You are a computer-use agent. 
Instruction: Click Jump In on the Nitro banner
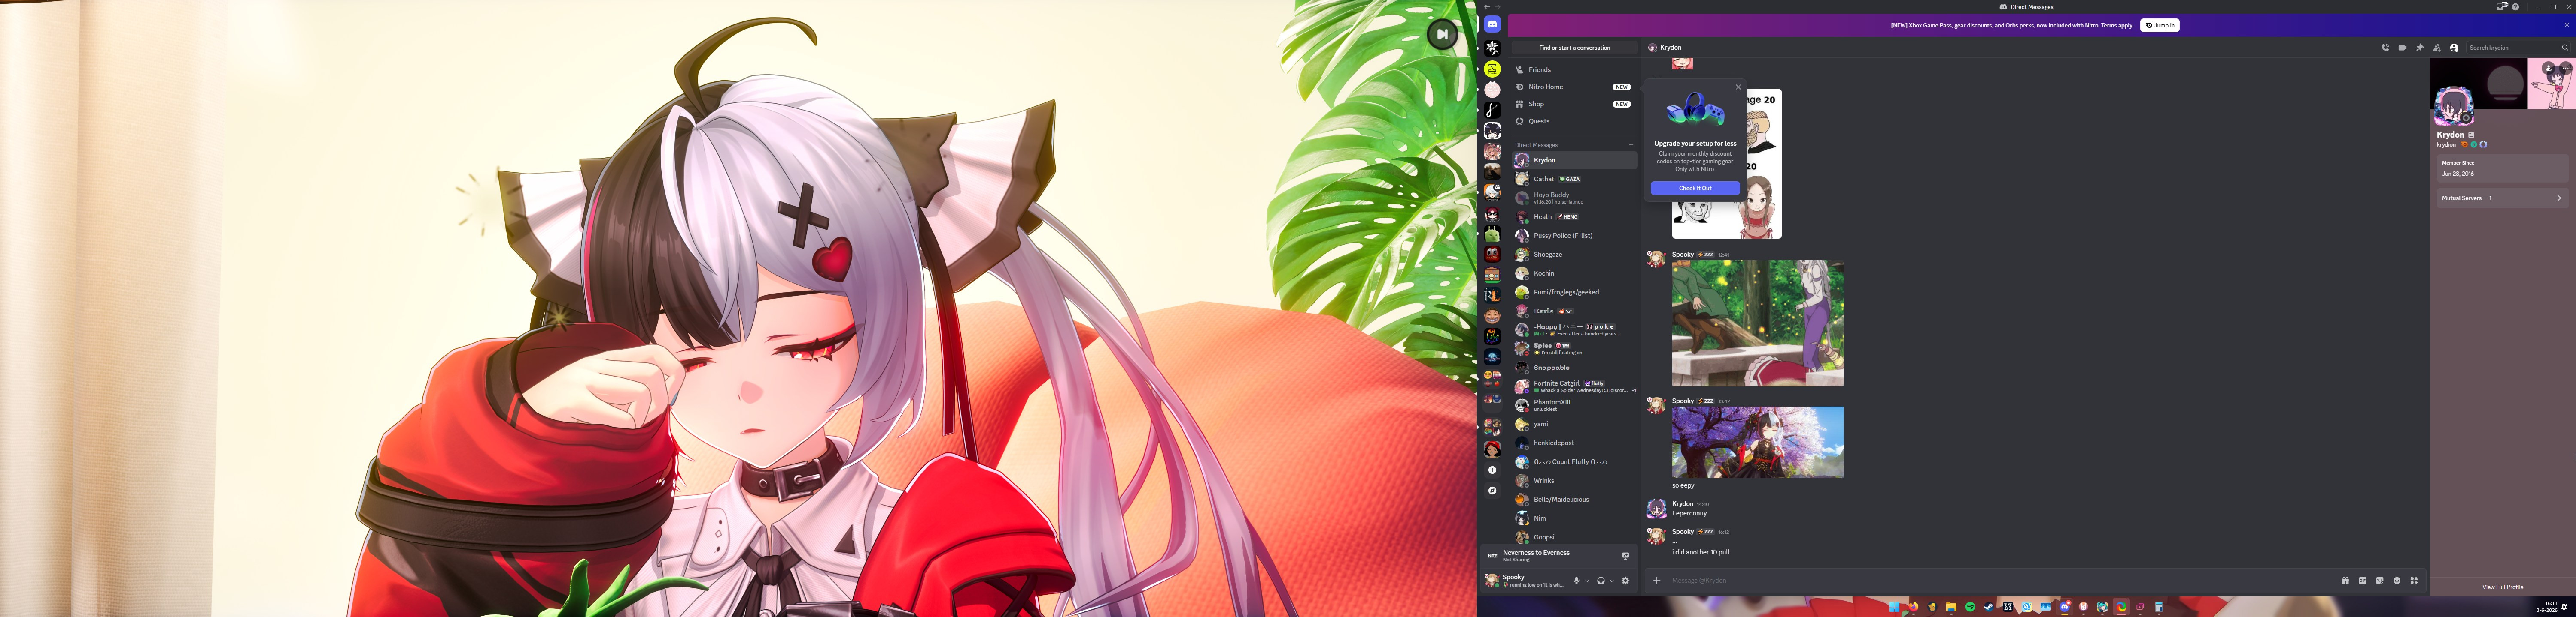2159,25
